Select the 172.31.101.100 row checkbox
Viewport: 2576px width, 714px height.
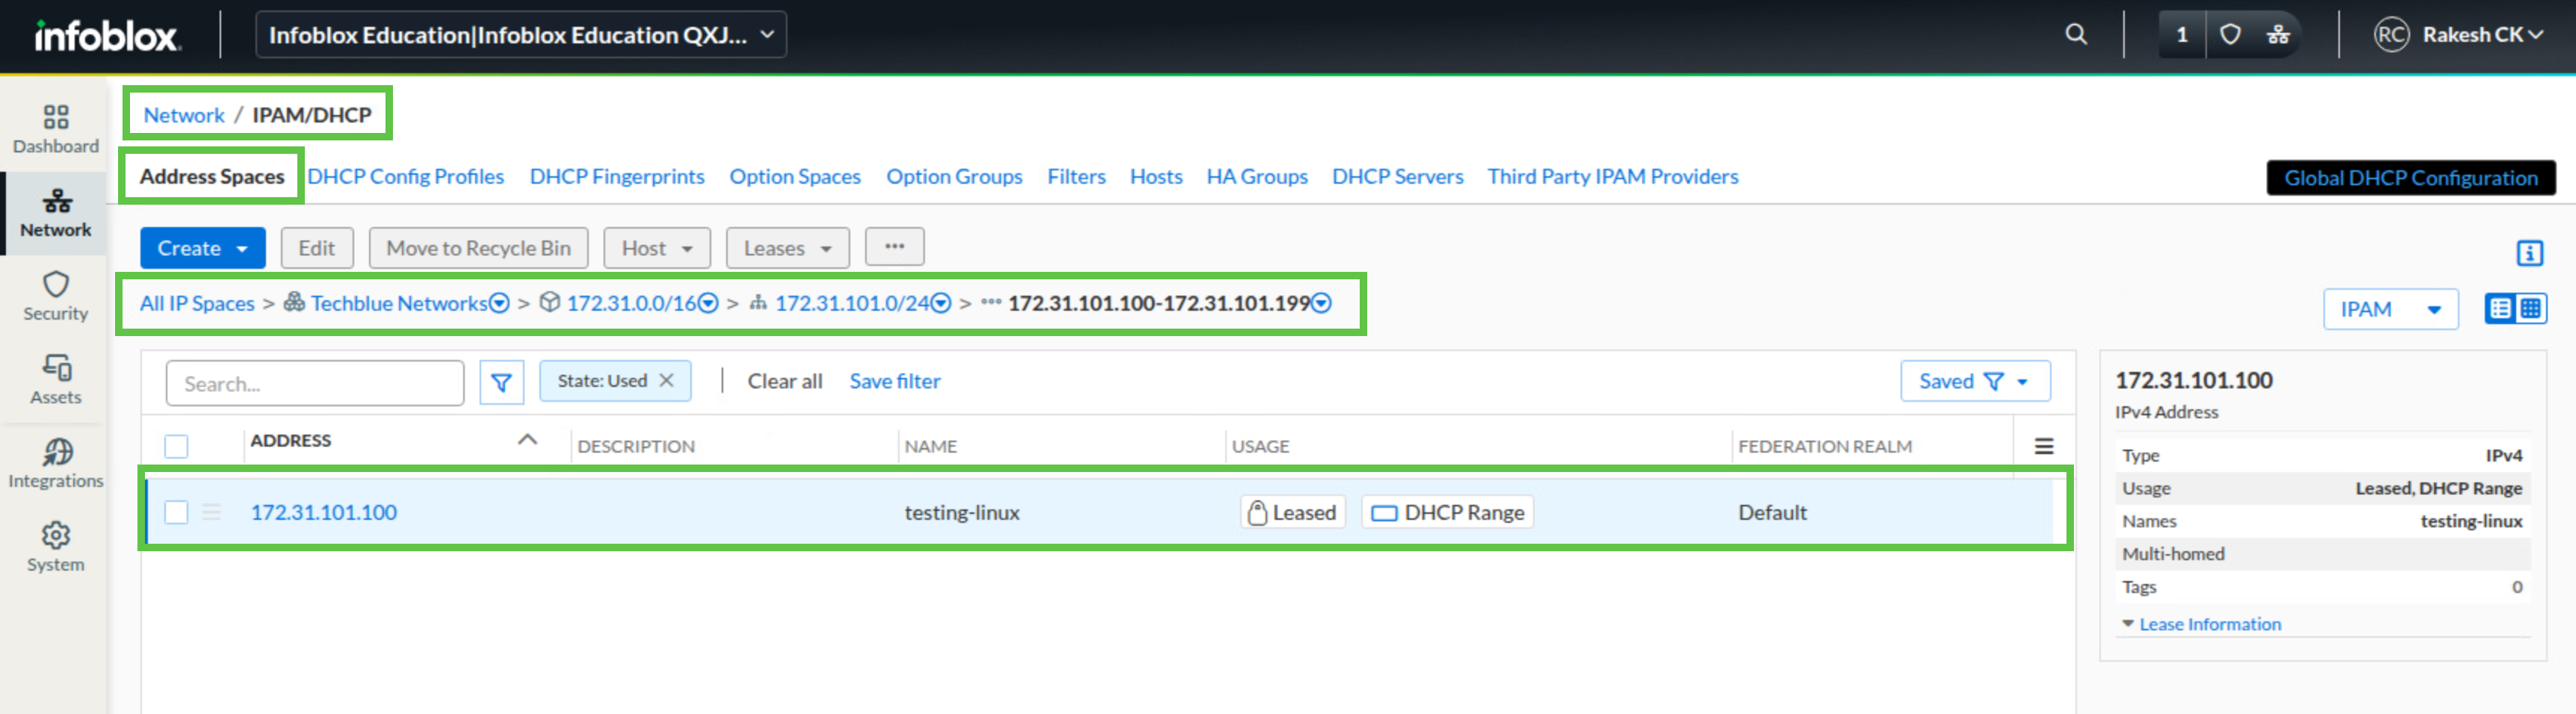coord(176,512)
